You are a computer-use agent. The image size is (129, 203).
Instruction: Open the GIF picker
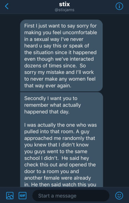22,196
